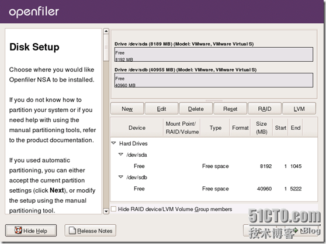
Task: Click Free space type in /dev/sdb row
Action: coord(216,189)
